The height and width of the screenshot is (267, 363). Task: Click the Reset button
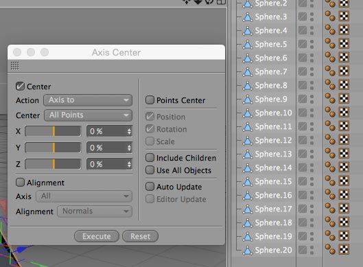(x=140, y=236)
